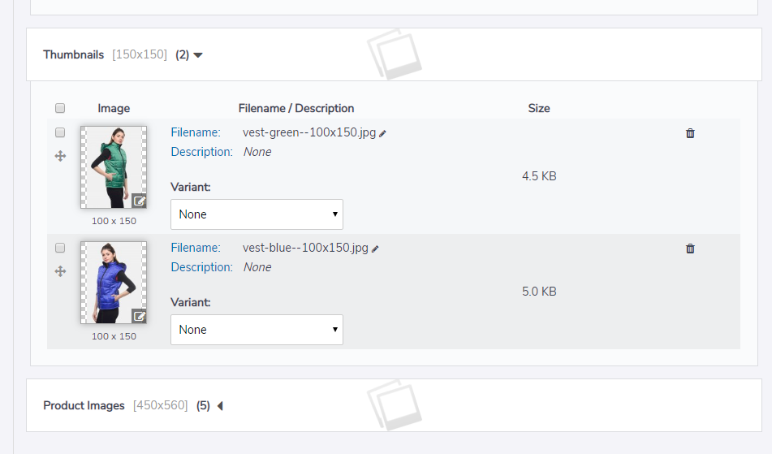This screenshot has width=772, height=454.
Task: Click the green vest thumbnail image
Action: coord(113,166)
